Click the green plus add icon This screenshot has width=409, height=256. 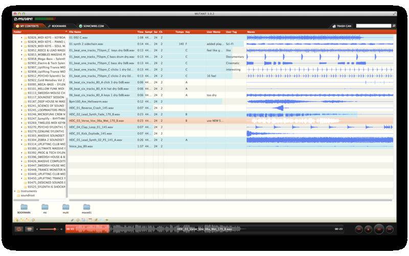tap(107, 220)
